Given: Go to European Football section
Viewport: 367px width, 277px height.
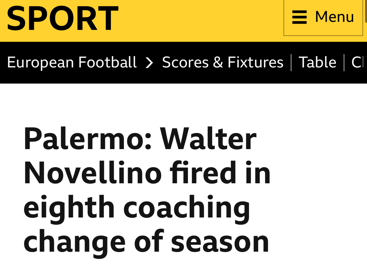Looking at the screenshot, I should click(72, 62).
